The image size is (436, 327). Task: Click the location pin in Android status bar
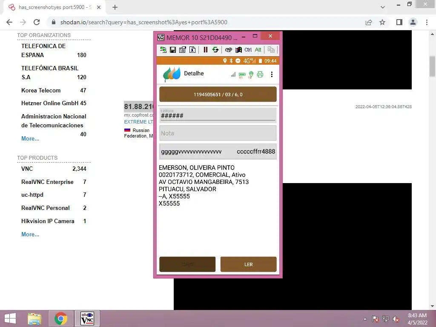(x=225, y=60)
